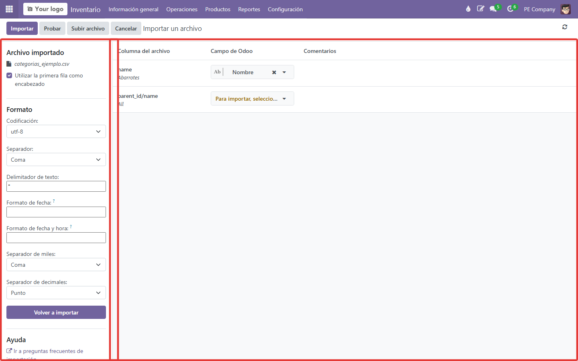Open the apps grid menu icon

(9, 9)
